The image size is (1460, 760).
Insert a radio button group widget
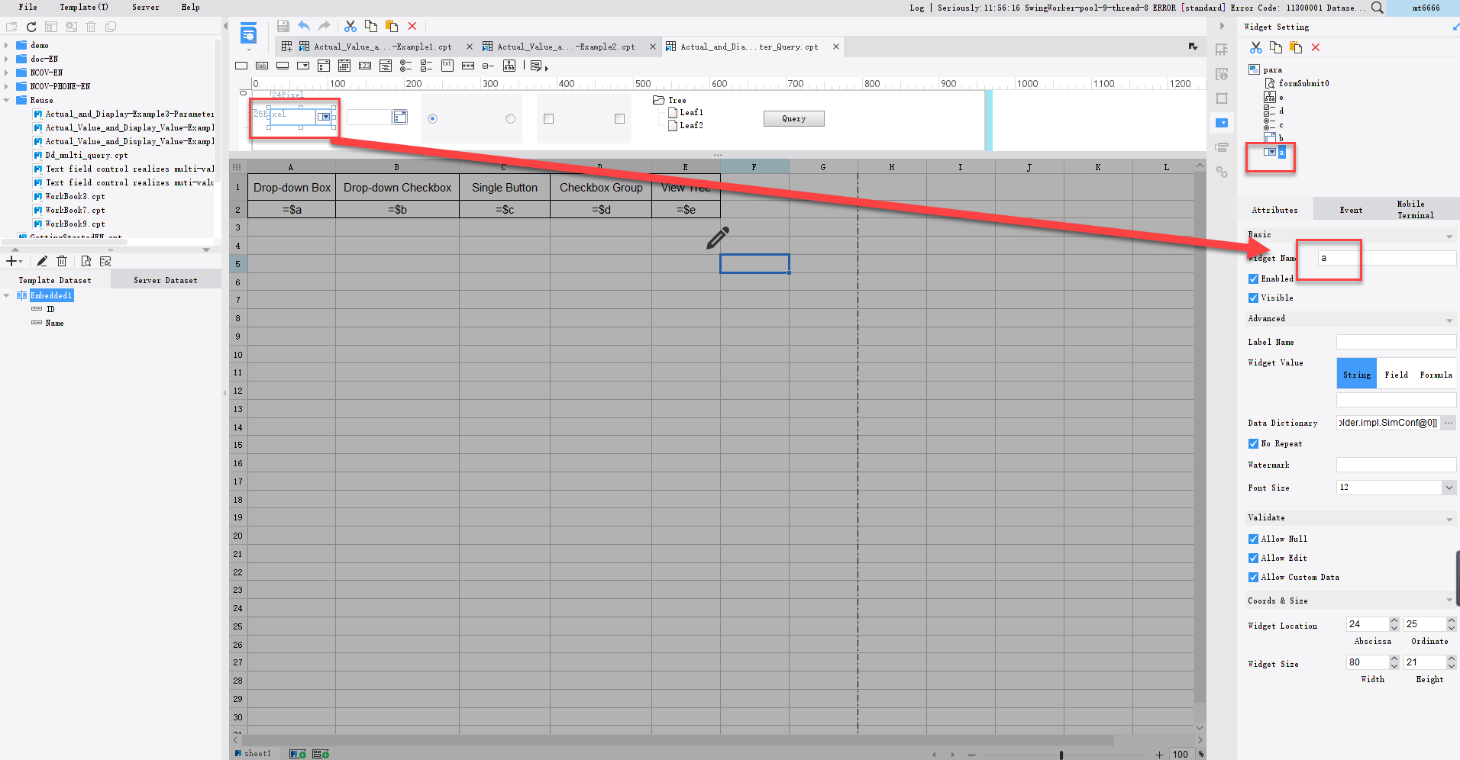406,66
